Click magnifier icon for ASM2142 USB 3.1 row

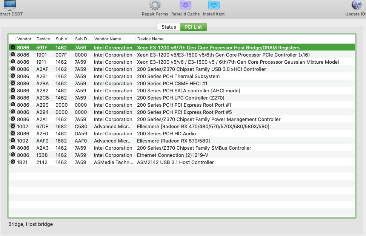(12, 162)
